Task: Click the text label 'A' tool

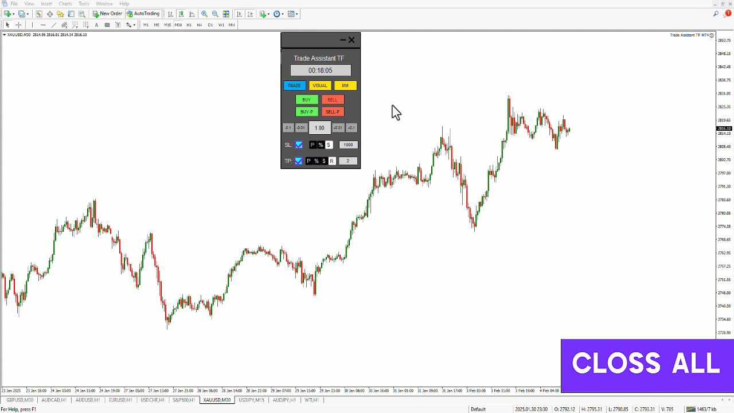Action: point(96,25)
